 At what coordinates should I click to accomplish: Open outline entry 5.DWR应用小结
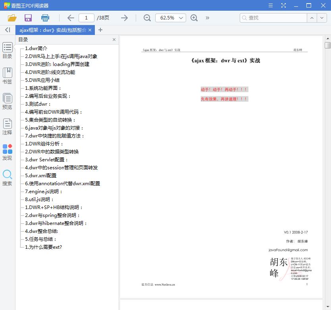(x=42, y=80)
